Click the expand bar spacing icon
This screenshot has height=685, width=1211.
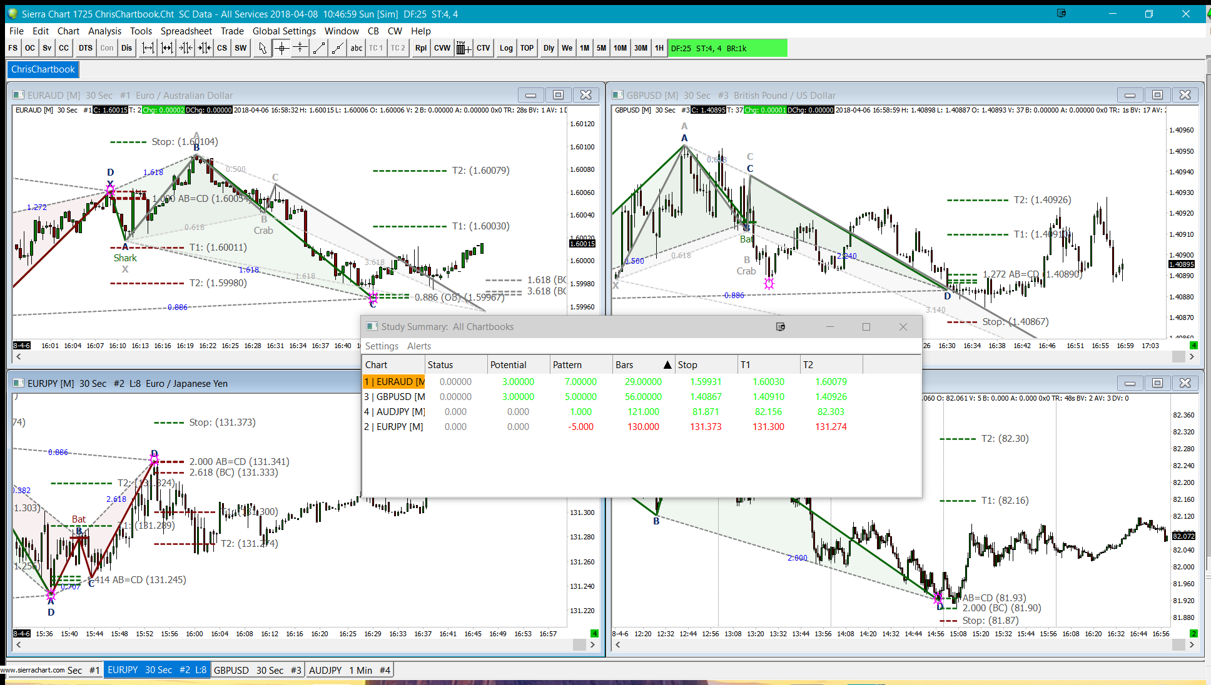pos(148,48)
